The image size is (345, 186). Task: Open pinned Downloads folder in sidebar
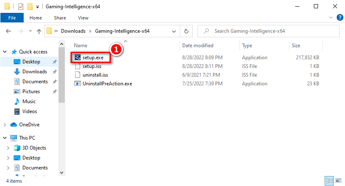pyautogui.click(x=34, y=72)
